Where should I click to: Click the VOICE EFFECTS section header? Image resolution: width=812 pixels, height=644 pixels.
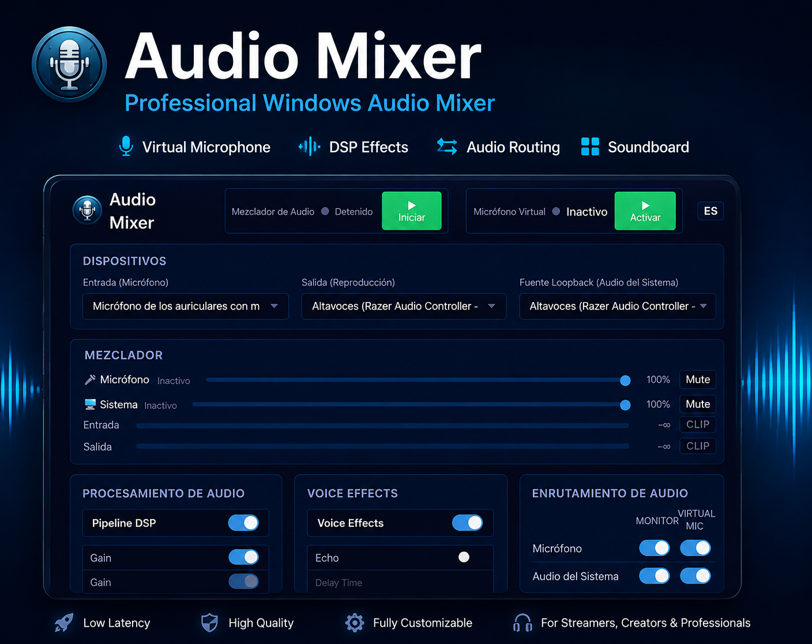click(352, 494)
